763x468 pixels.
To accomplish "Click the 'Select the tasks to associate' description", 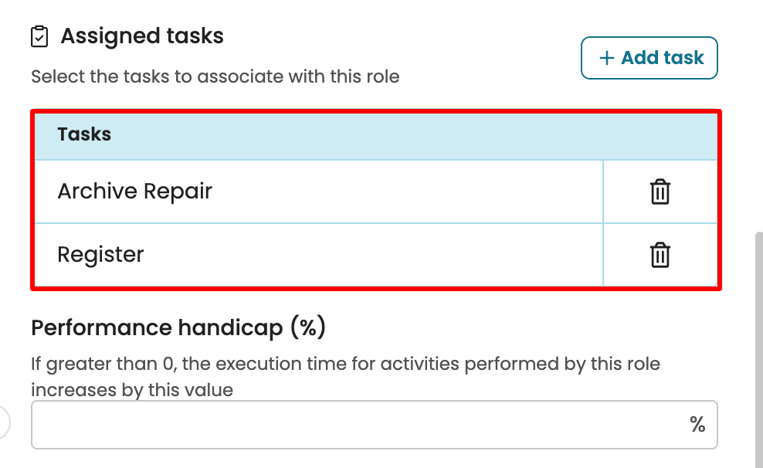I will [x=215, y=77].
